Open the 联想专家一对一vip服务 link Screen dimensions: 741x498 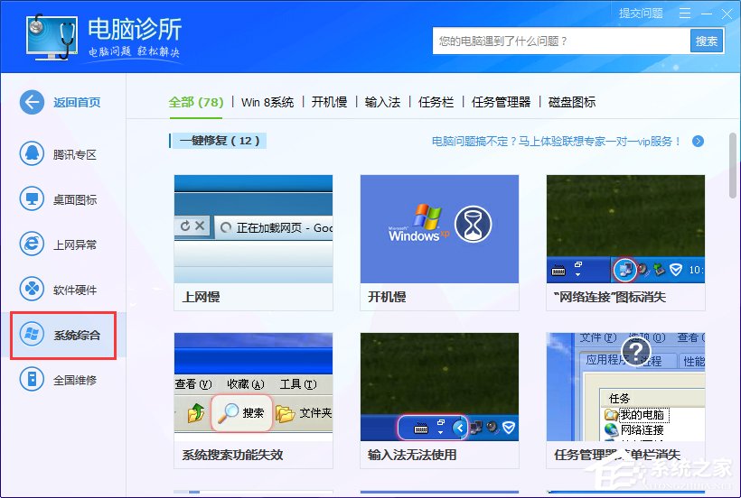(x=557, y=141)
